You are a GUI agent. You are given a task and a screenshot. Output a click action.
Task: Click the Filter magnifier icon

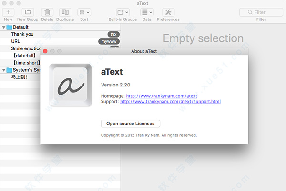point(250,12)
